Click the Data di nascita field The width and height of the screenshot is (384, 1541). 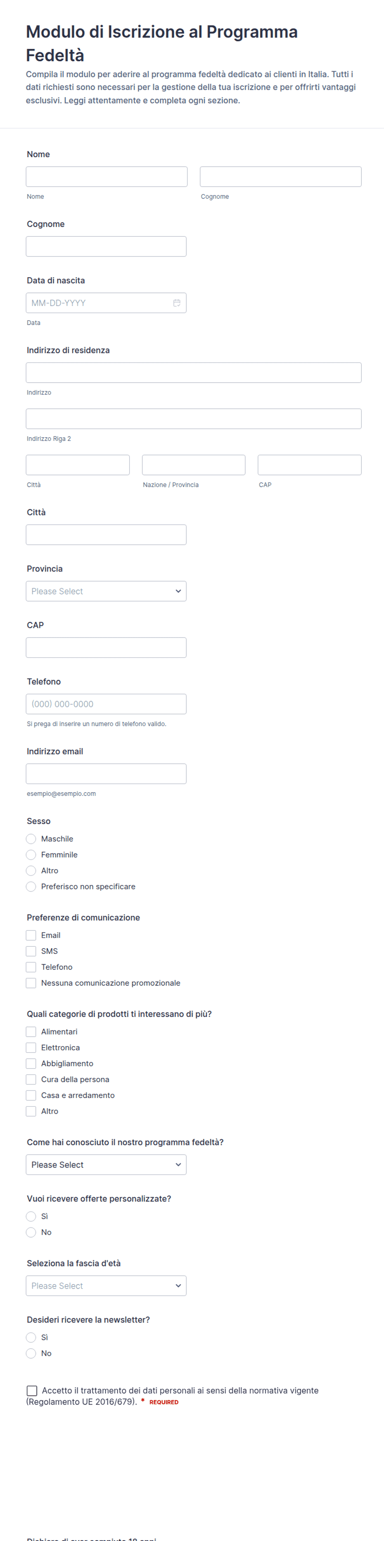106,303
